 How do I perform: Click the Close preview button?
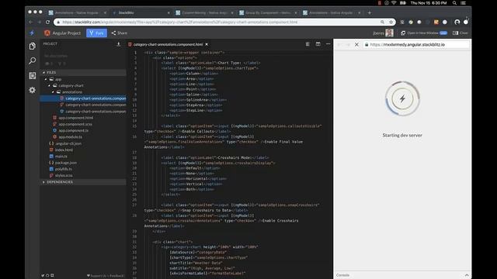pyautogui.click(x=461, y=33)
